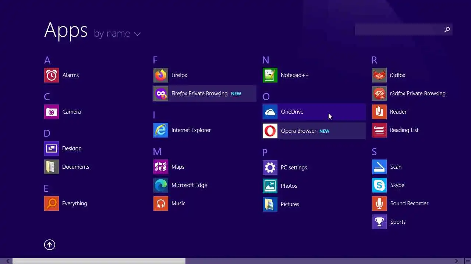
Task: Launch the r3dfox icon
Action: pyautogui.click(x=379, y=75)
